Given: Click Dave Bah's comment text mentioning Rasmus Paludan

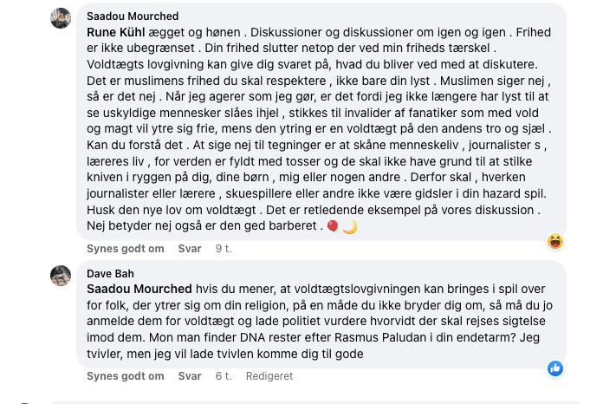Looking at the screenshot, I should [320, 321].
